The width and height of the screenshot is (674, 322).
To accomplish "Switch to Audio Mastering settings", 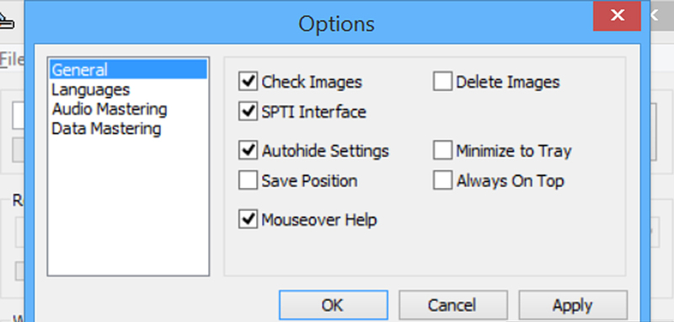I will (x=110, y=110).
